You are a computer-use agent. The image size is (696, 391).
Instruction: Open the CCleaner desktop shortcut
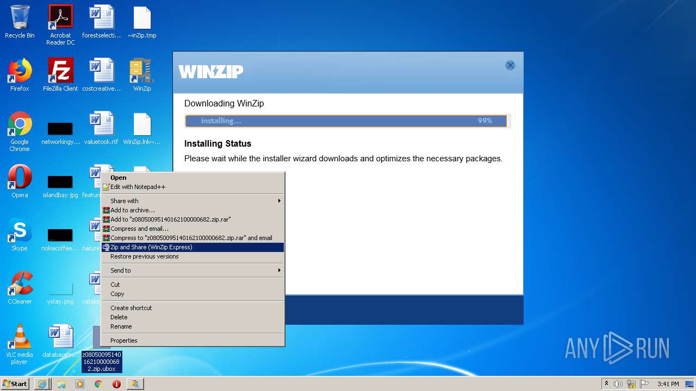click(20, 288)
